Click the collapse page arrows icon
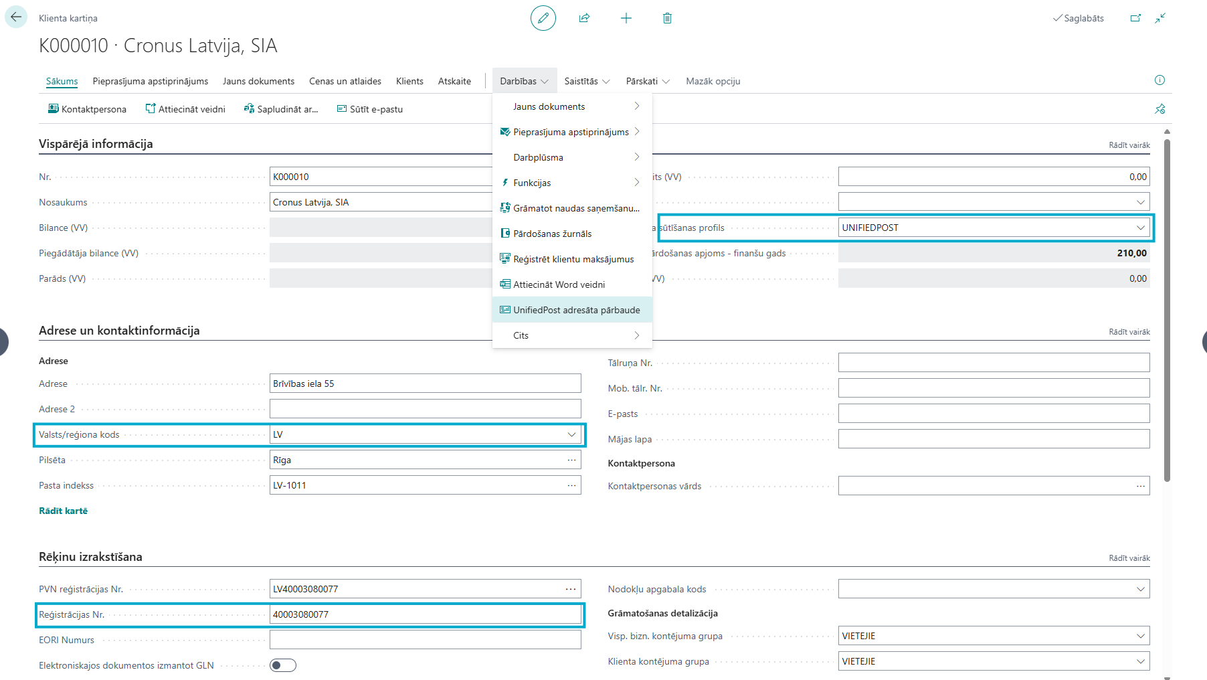Image resolution: width=1207 pixels, height=680 pixels. [x=1160, y=18]
